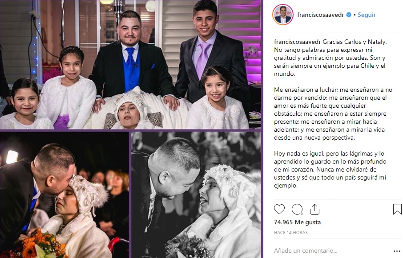Focus the Añade un comentario field
The width and height of the screenshot is (403, 258).
331,250
